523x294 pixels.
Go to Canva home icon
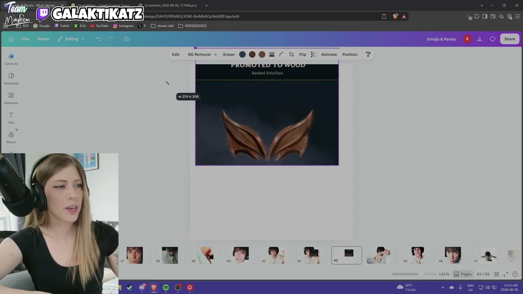[x=11, y=39]
